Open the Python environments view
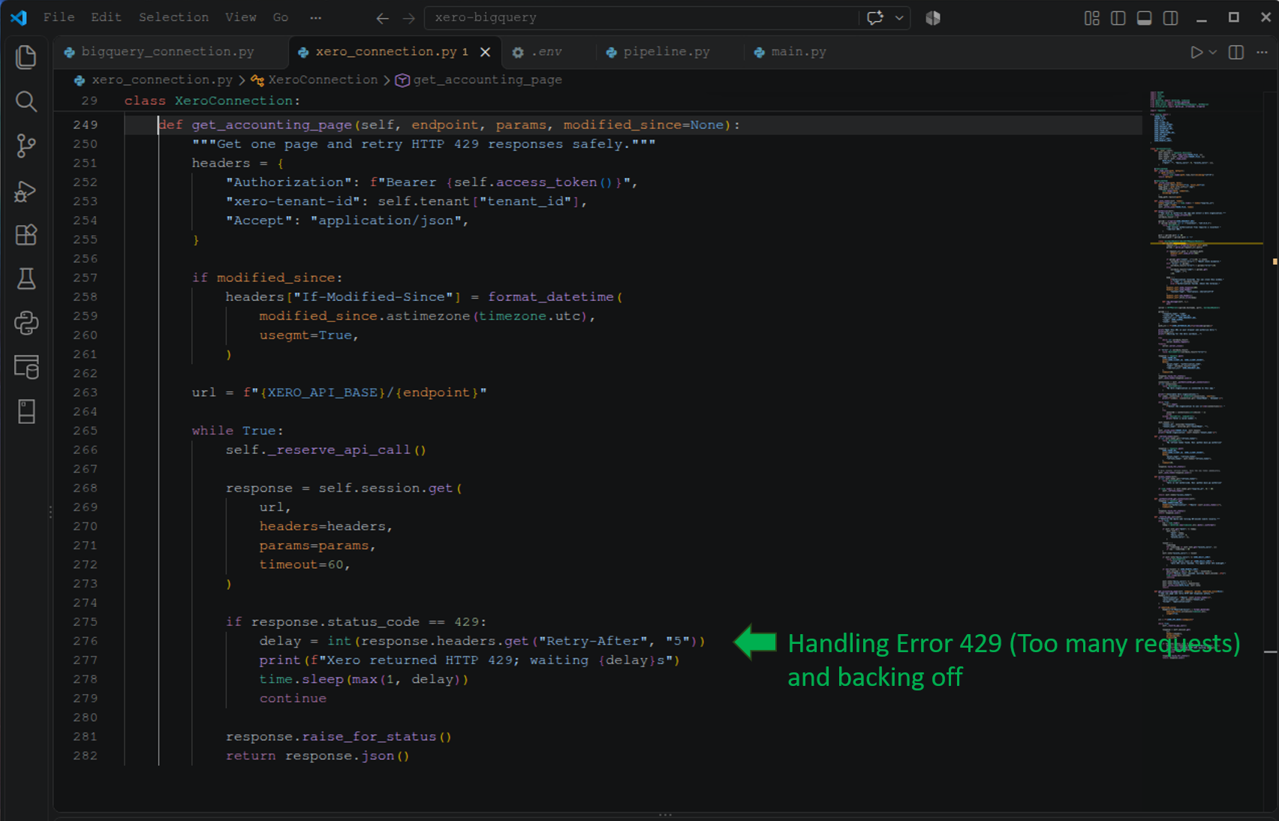The width and height of the screenshot is (1279, 821). tap(26, 323)
